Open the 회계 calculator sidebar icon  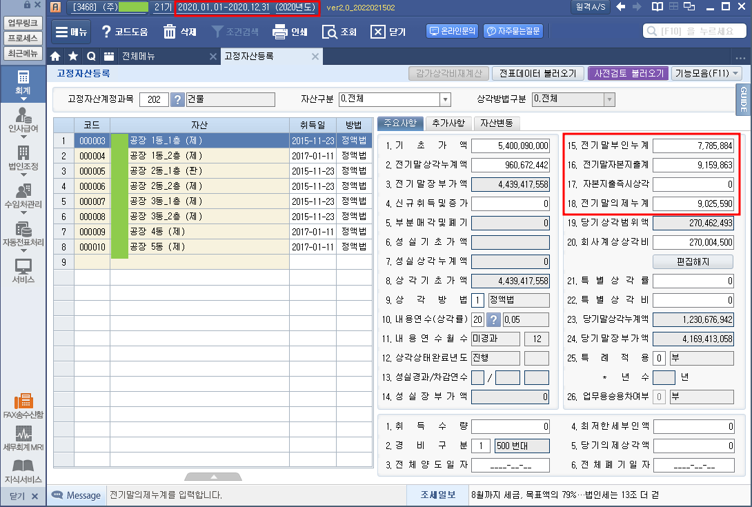pyautogui.click(x=23, y=81)
